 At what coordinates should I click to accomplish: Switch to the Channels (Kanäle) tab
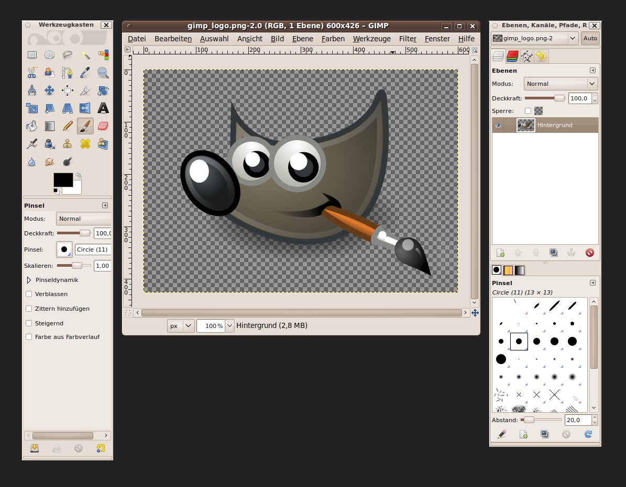pos(513,56)
